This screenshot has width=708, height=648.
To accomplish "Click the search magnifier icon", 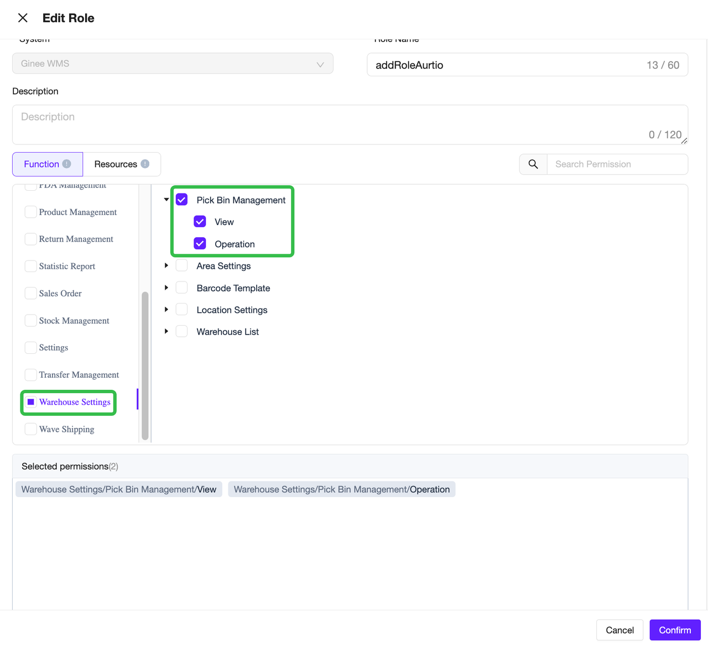I will pyautogui.click(x=533, y=164).
